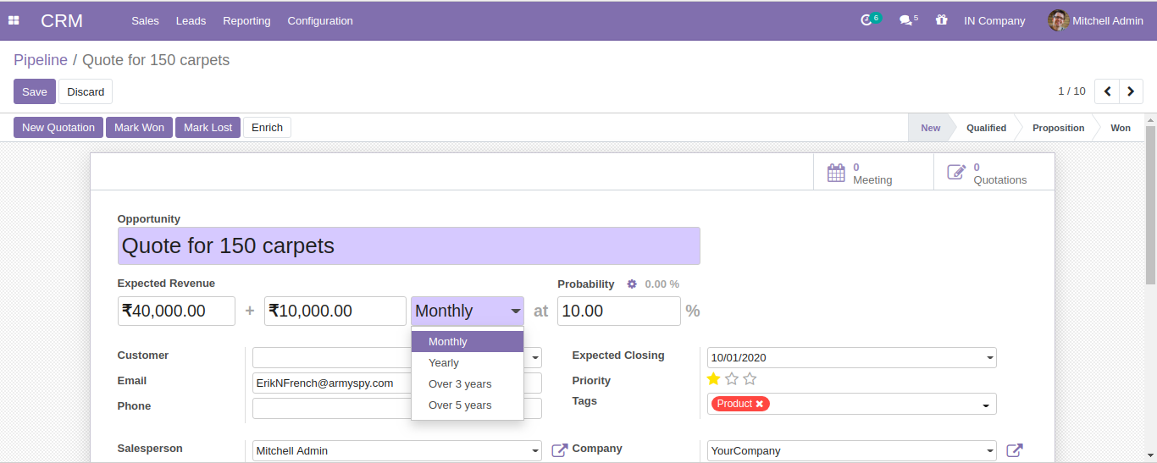Open the Leads menu
Viewport: 1157px width, 463px height.
click(x=191, y=20)
